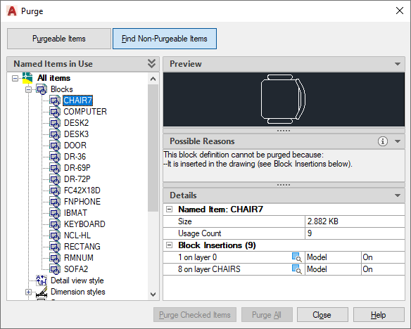Click the Close button

(322, 315)
